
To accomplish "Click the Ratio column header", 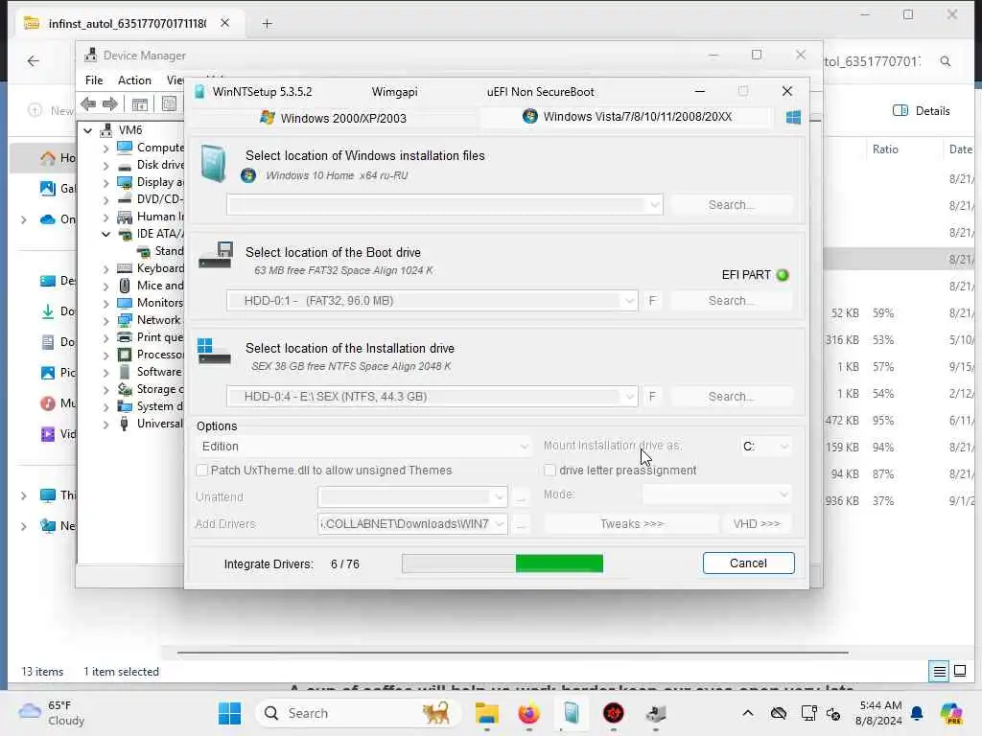I will pos(885,149).
